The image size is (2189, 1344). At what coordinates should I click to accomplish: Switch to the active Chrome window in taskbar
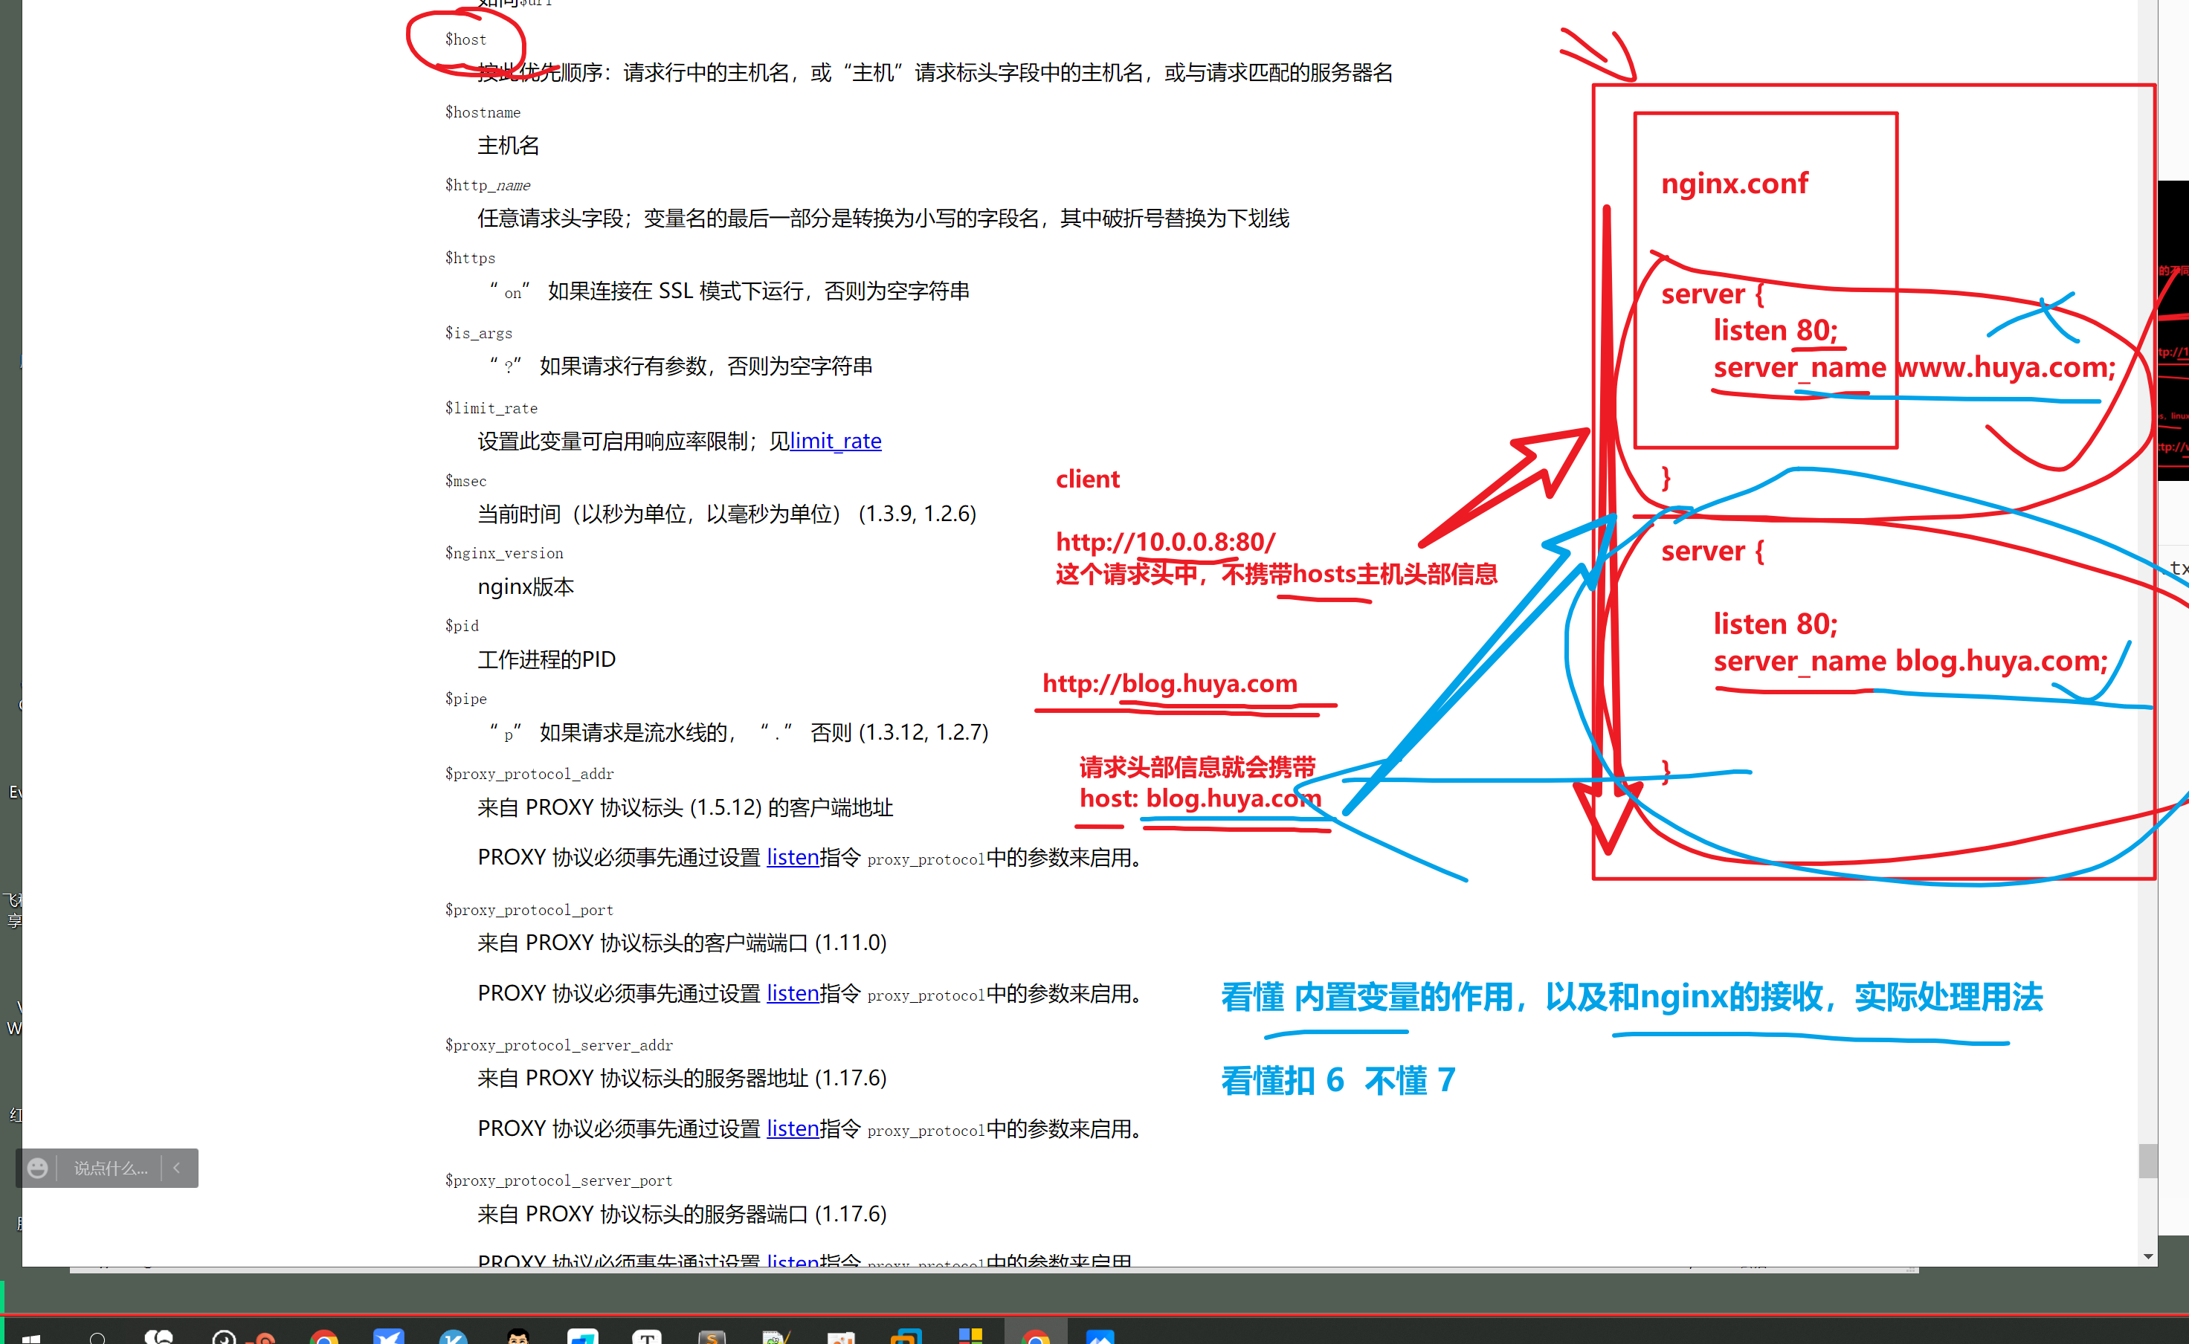(x=1035, y=1337)
